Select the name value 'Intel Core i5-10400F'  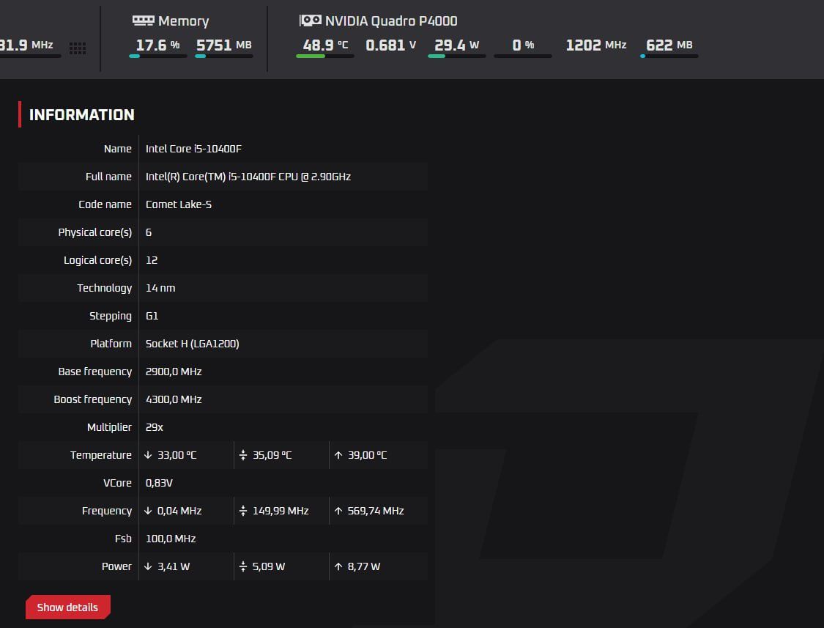point(193,149)
